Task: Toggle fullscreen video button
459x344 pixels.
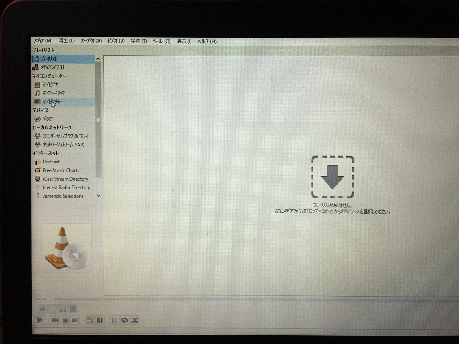Action: tap(90, 320)
